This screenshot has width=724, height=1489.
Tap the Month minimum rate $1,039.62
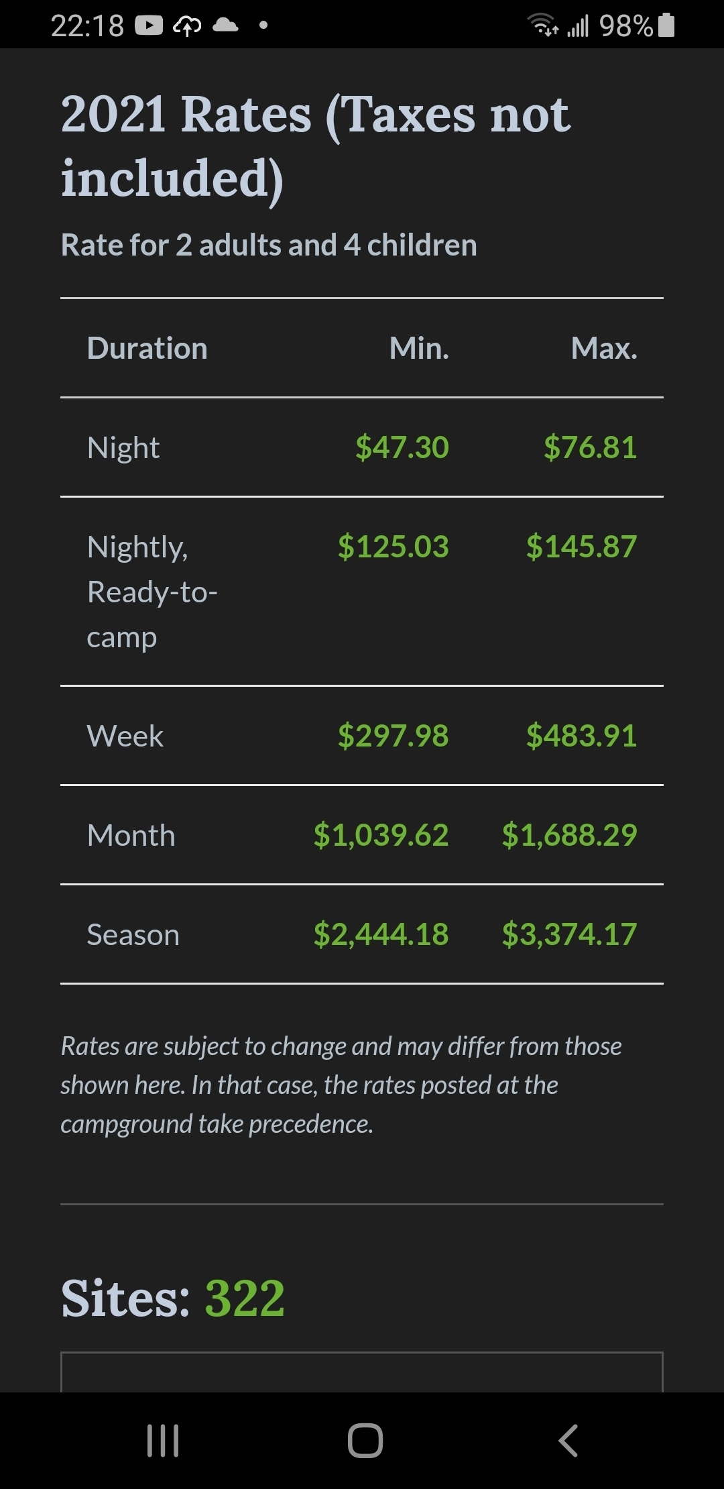(381, 835)
